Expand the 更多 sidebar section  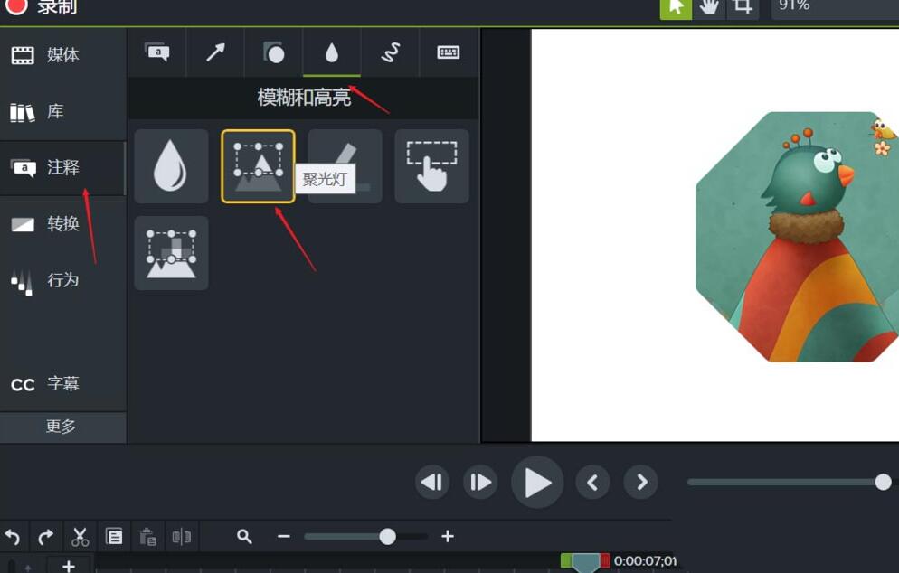point(63,426)
